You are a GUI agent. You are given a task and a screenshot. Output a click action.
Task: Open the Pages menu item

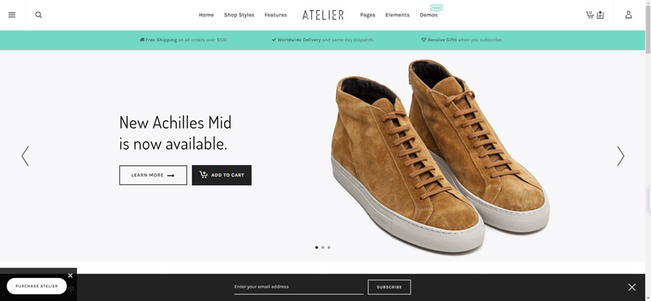pyautogui.click(x=367, y=15)
